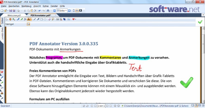Click the green checkmark stamp preview top right
The height and width of the screenshot is (108, 205).
(x=200, y=22)
